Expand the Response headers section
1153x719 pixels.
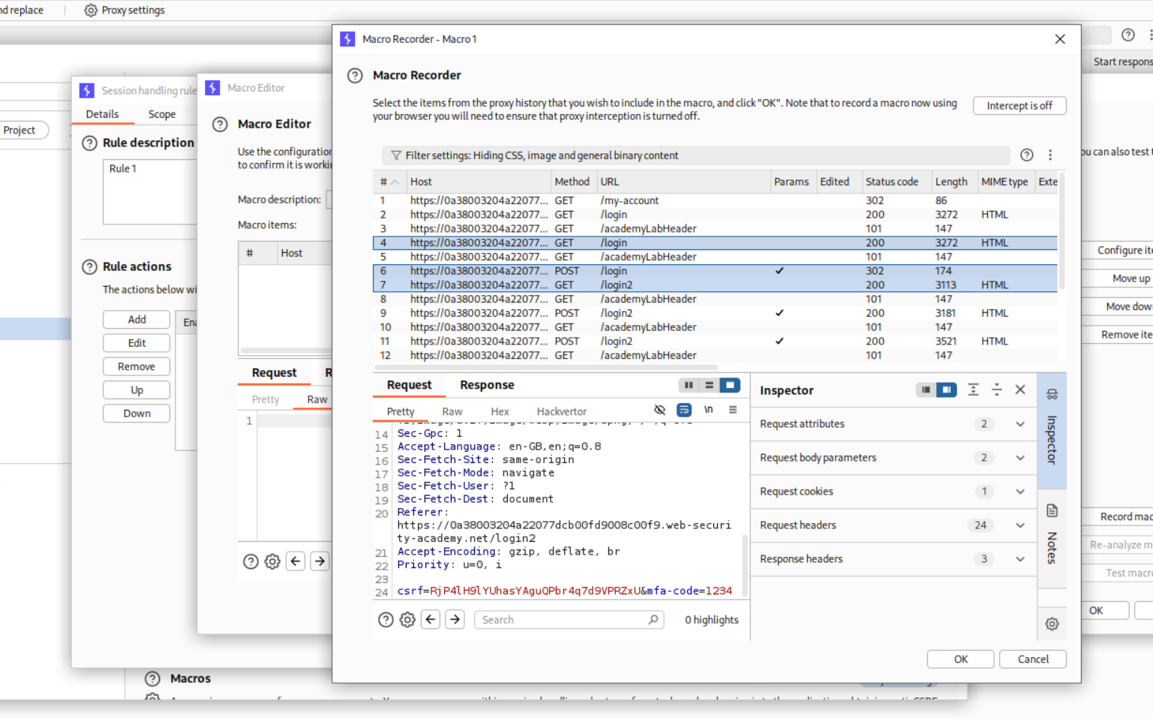(1019, 559)
